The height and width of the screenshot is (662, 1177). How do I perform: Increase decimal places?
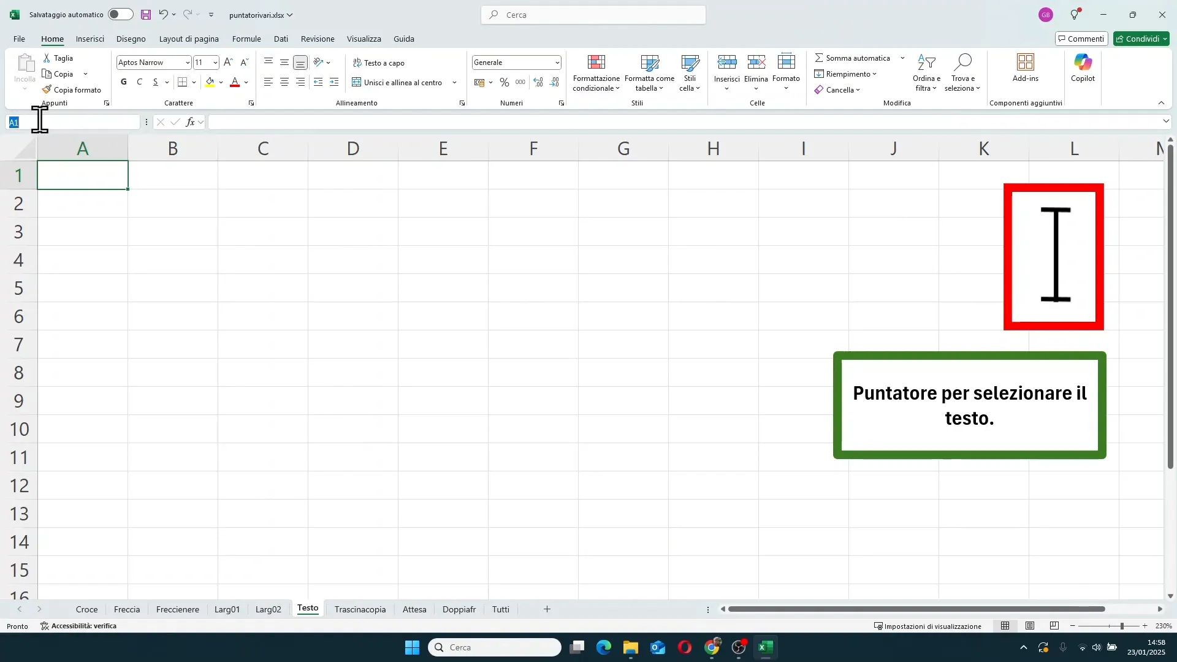coord(538,82)
